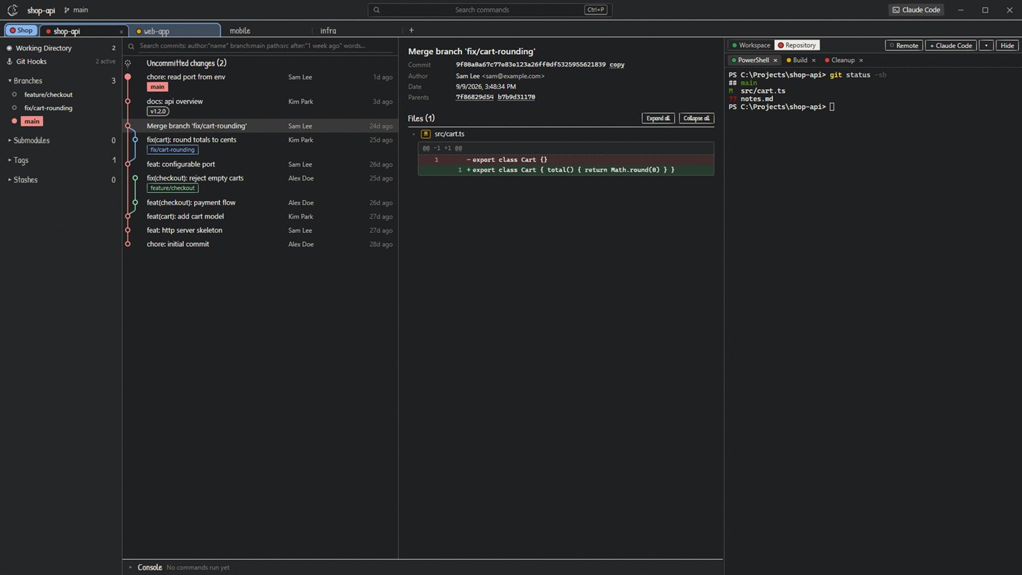
Task: Click the red main branch label in commit list
Action: click(x=157, y=87)
